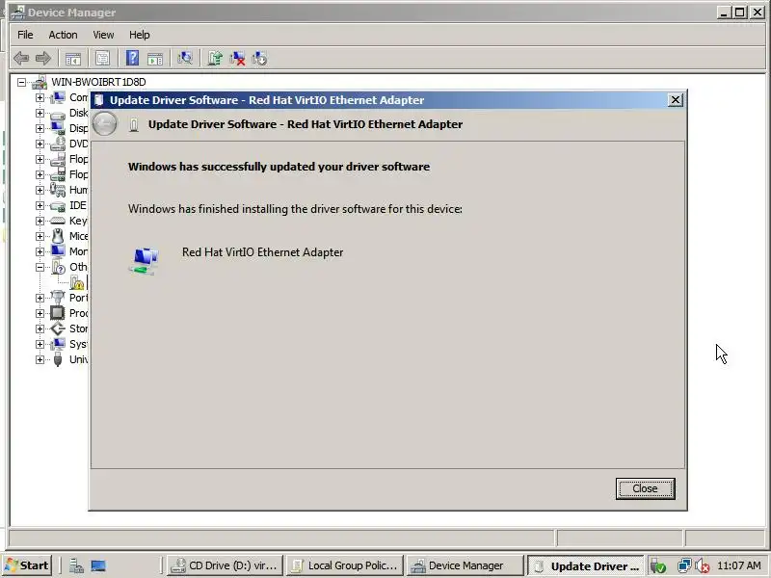Screen dimensions: 771x578
Task: Expand the Ports category node
Action: 40,298
